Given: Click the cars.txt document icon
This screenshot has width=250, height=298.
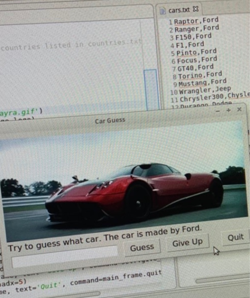Looking at the screenshot, I should pos(162,11).
